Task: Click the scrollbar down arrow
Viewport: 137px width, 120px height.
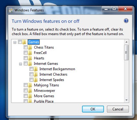Action: [126, 100]
